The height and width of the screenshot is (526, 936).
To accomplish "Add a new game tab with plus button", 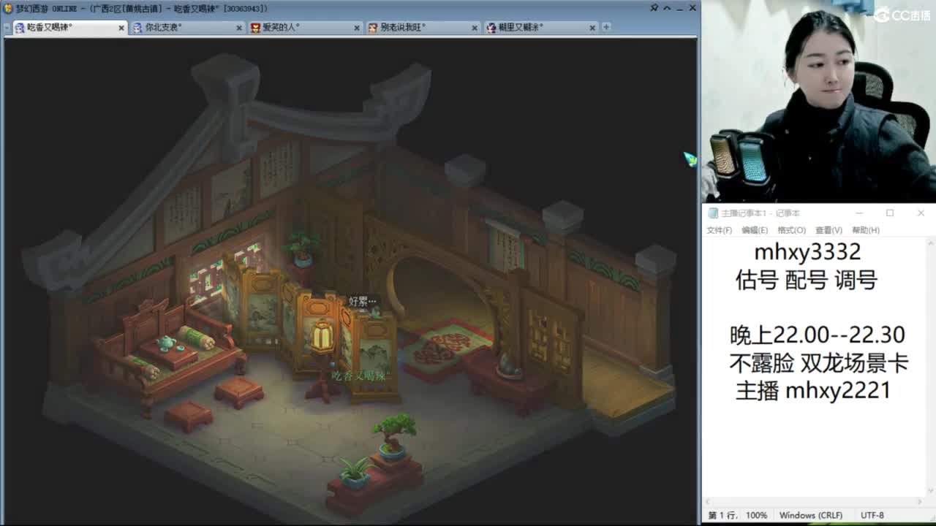I will (x=606, y=27).
